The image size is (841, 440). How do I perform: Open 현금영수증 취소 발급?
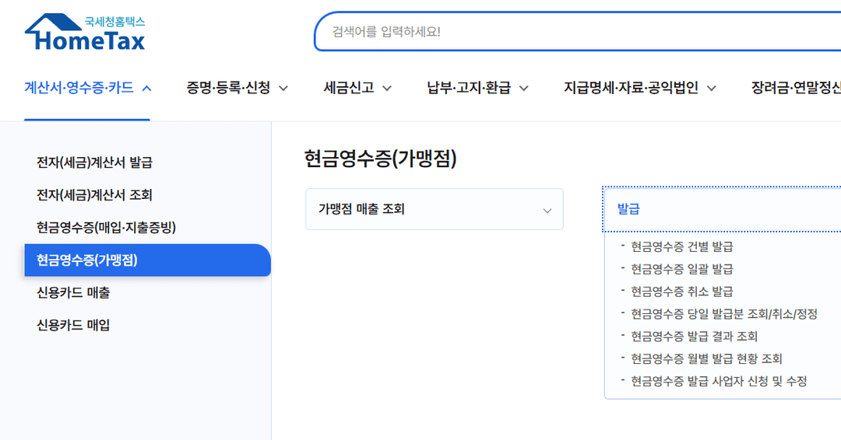click(681, 292)
